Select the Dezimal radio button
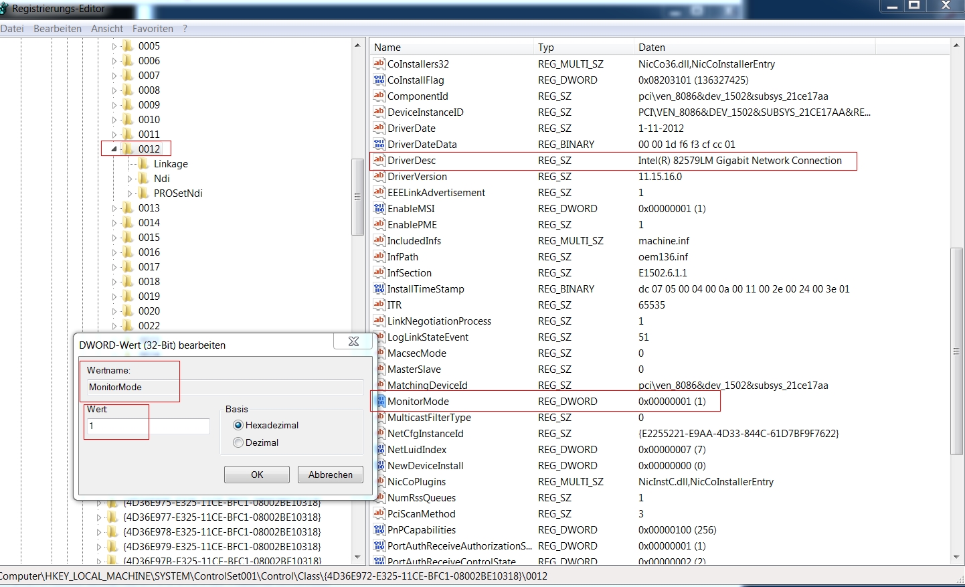965x587 pixels. coord(238,442)
